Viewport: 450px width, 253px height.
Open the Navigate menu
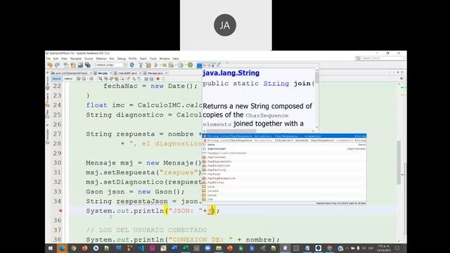[76, 58]
